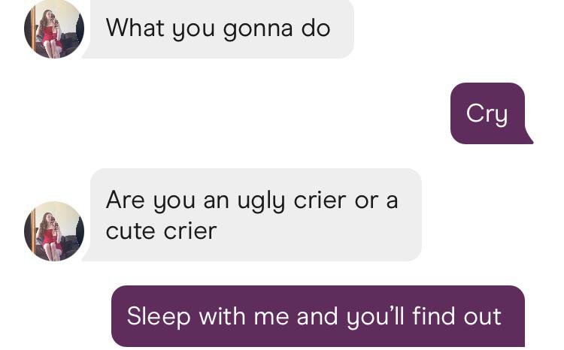
Task: Open the profile photo beside 'What you gonna do'
Action: pyautogui.click(x=54, y=29)
